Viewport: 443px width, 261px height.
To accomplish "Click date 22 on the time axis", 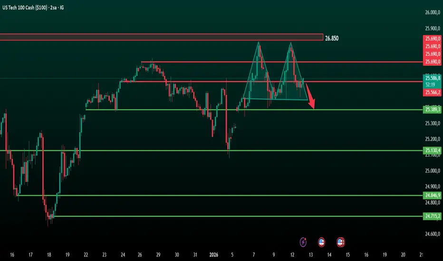I will (86, 255).
